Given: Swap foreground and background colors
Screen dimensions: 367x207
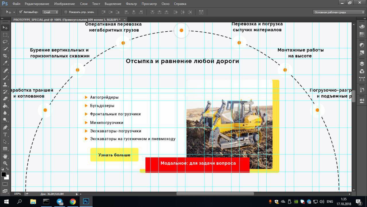Looking at the screenshot, I should [7, 169].
